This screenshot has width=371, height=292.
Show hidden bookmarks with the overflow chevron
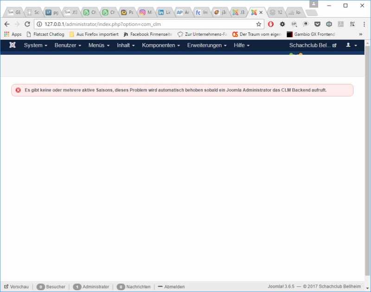(x=361, y=34)
